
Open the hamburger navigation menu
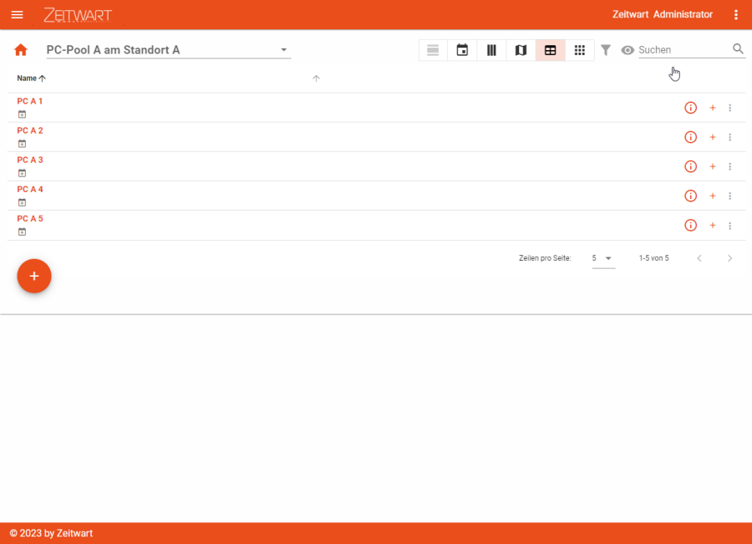click(17, 15)
